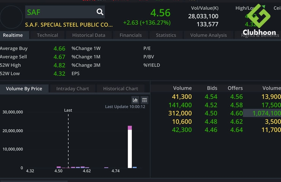Click the offer price 4.64

pos(236,130)
